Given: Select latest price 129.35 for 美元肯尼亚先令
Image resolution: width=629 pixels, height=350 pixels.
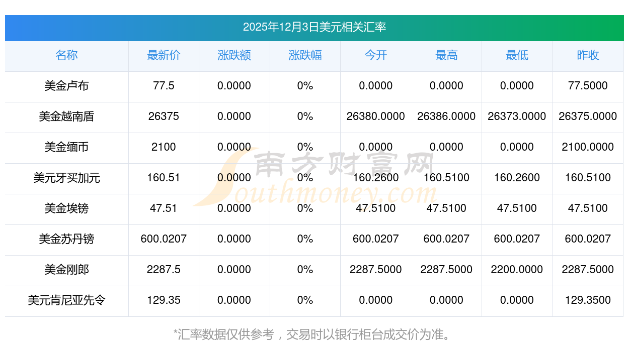Looking at the screenshot, I should tap(164, 300).
